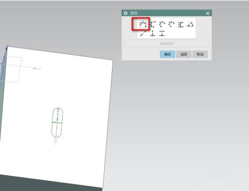249x191 pixels.
Task: Cancel positioning with the 取消 button
Action: click(x=200, y=54)
